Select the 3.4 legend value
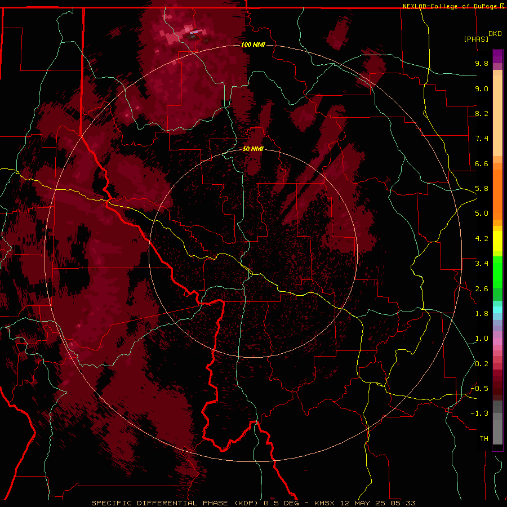 coord(482,264)
